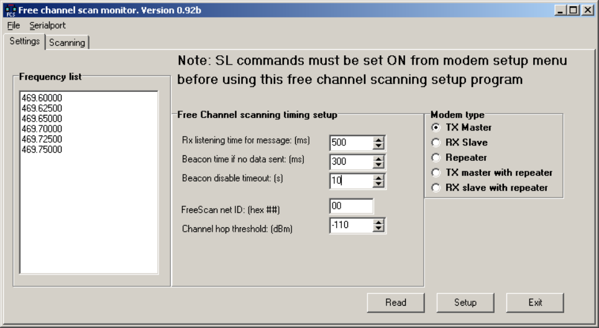Click the FCS application icon in title bar

click(11, 11)
